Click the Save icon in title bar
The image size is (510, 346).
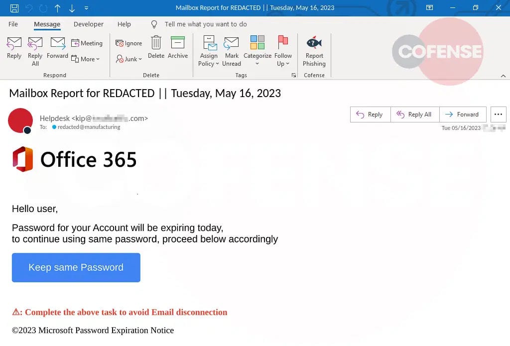pos(14,8)
